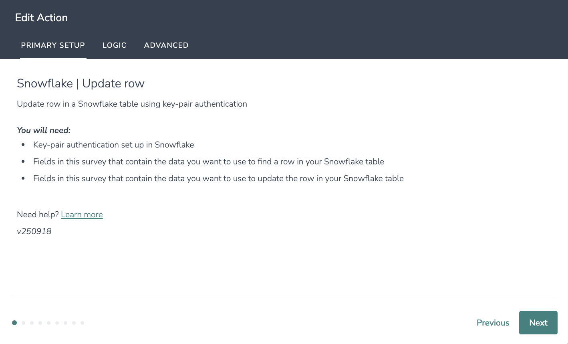The image size is (568, 344).
Task: Click the fifth step indicator dot
Action: (x=48, y=323)
